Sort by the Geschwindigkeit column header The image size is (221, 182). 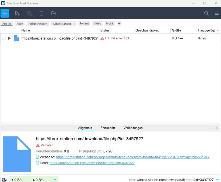(152, 30)
